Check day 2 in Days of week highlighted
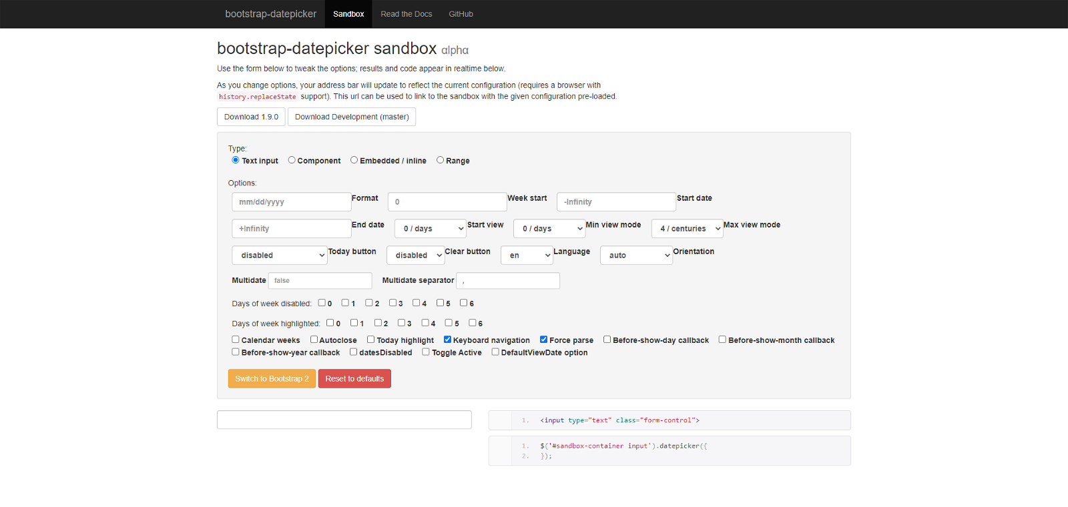The width and height of the screenshot is (1068, 507). [378, 323]
